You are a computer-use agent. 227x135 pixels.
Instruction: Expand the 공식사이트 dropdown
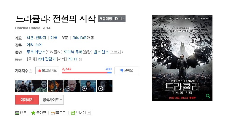52,100
